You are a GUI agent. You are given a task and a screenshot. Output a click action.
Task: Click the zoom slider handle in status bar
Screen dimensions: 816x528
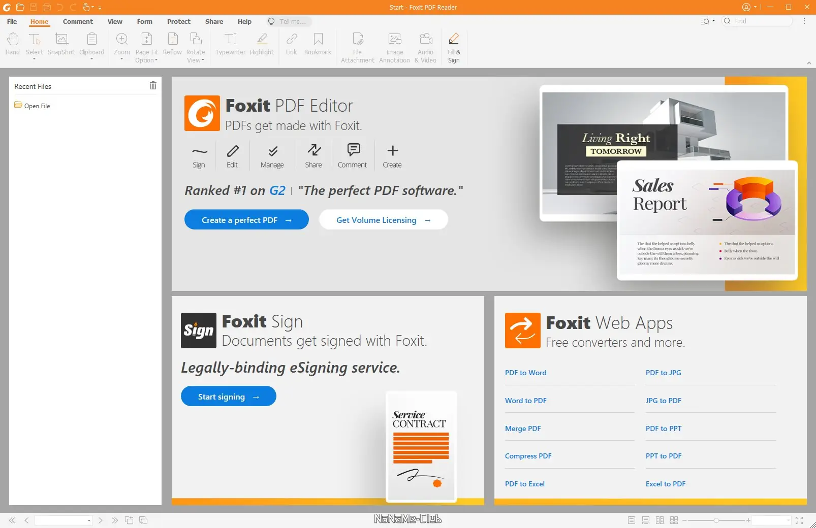pyautogui.click(x=716, y=520)
